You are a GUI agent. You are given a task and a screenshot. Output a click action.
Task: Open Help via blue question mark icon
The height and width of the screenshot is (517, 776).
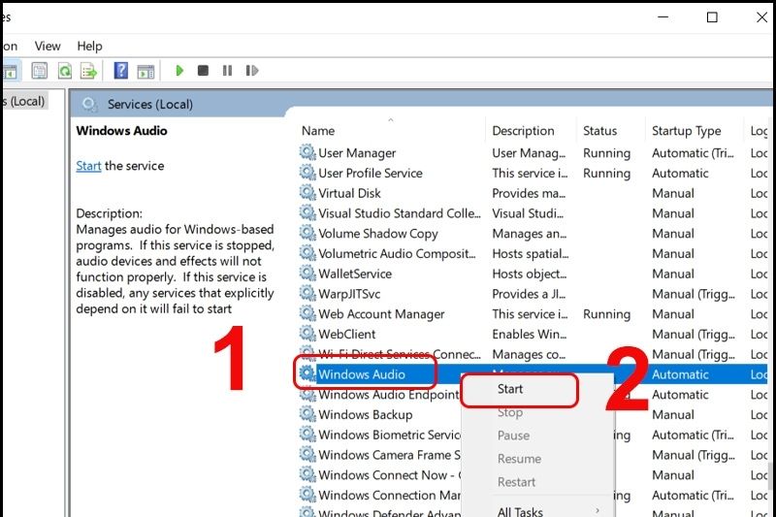pyautogui.click(x=121, y=71)
